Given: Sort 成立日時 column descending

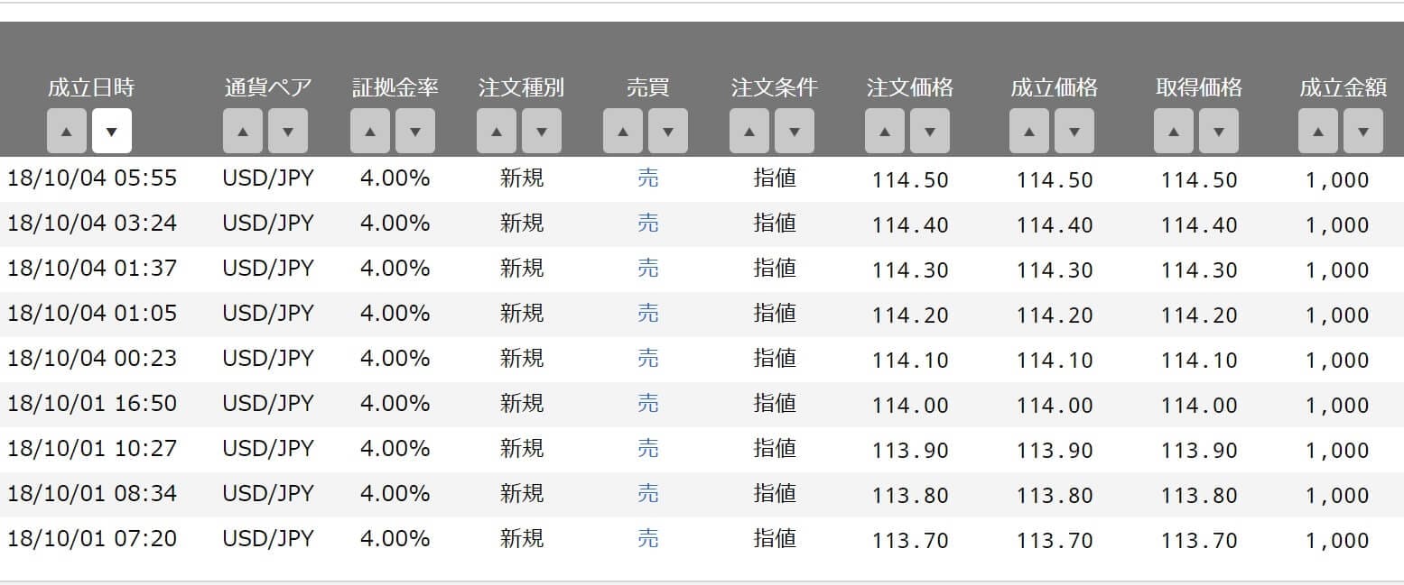Looking at the screenshot, I should click(112, 131).
